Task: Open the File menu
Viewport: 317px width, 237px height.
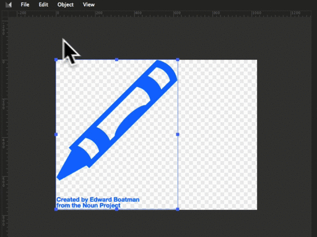Action: (x=25, y=4)
